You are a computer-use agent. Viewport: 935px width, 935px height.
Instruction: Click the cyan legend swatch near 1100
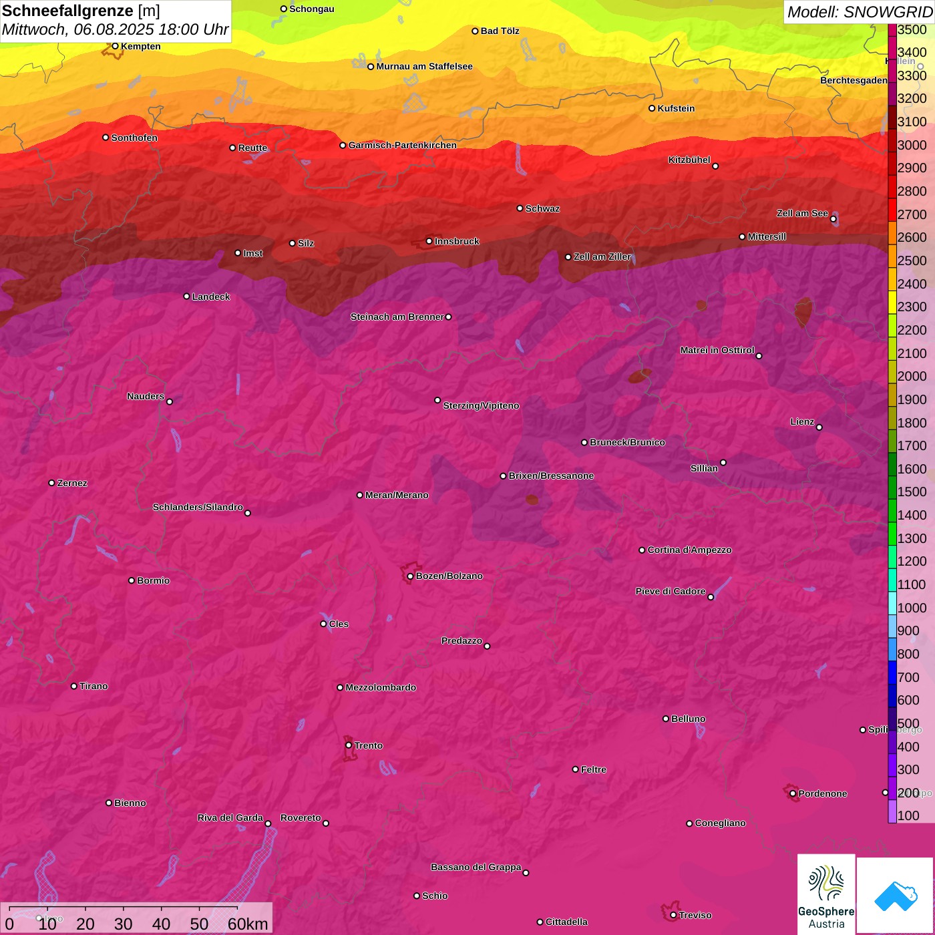[x=892, y=580]
